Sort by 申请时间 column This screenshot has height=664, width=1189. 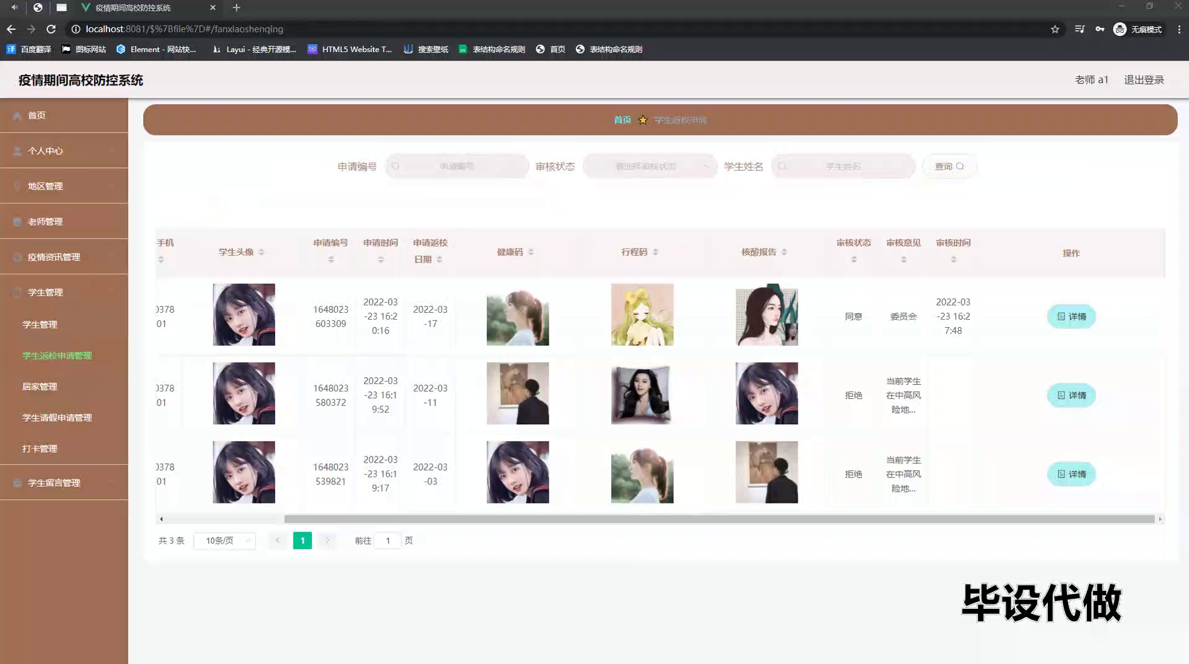380,260
